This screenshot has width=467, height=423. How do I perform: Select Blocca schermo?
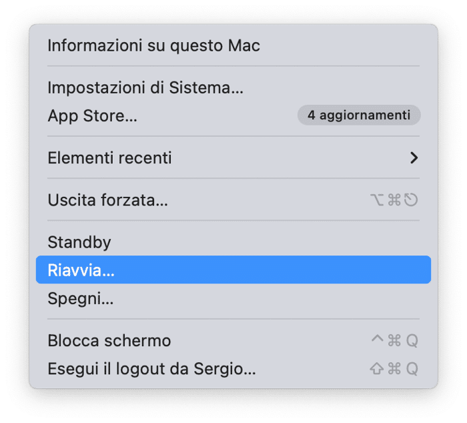point(109,340)
